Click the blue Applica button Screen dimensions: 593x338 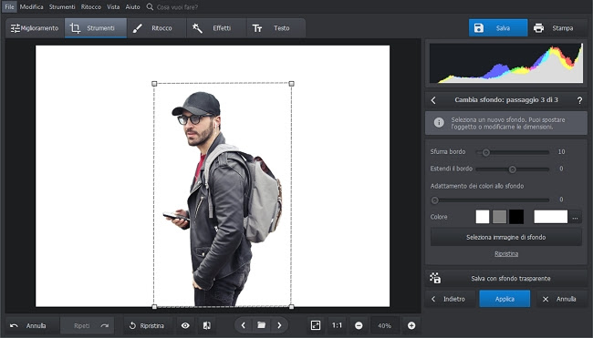pos(505,299)
